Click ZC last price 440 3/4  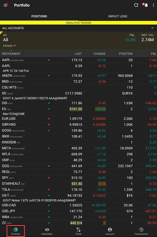click(x=76, y=223)
